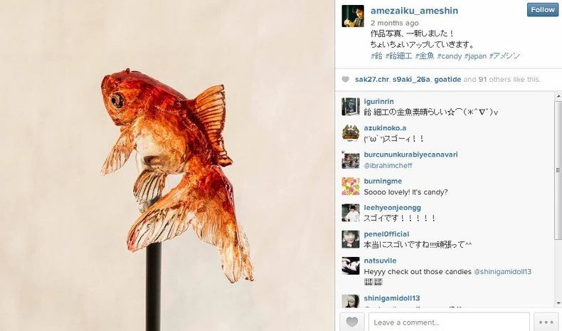Click the heart like button beside comment box

(352, 322)
